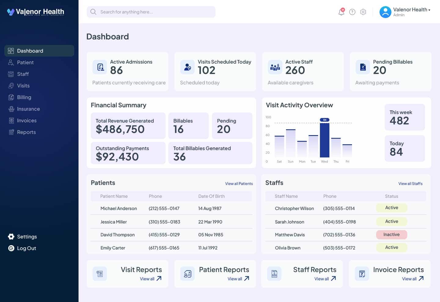Click View all under Staff Reports
Image resolution: width=440 pixels, height=302 pixels.
pyautogui.click(x=321, y=279)
